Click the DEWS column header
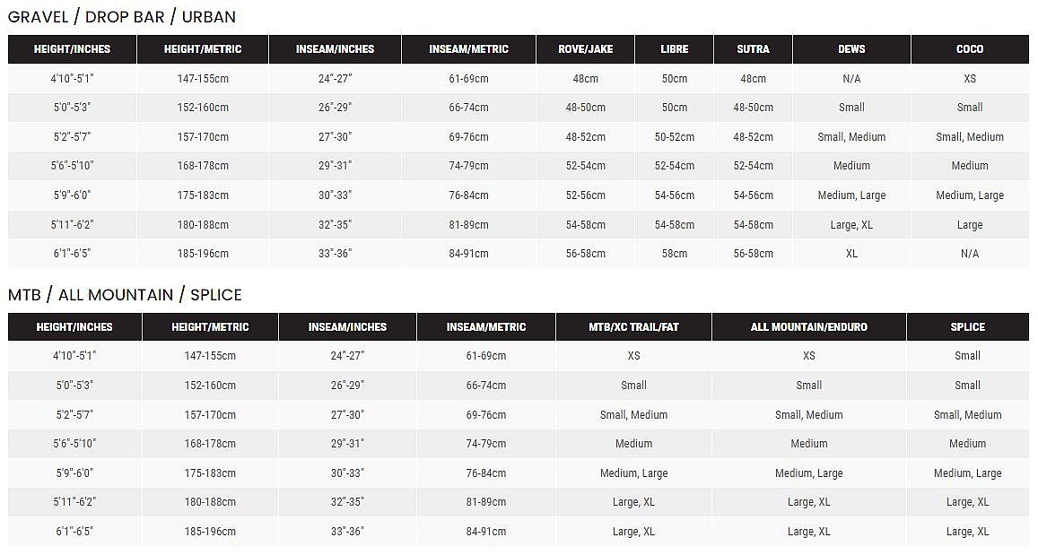The image size is (1038, 555). click(851, 49)
